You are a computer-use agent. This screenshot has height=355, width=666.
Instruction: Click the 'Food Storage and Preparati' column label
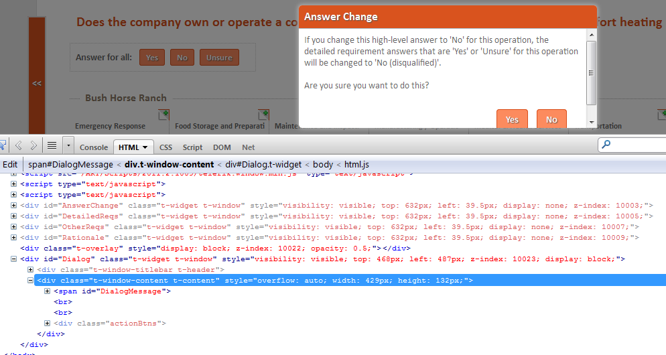coord(220,126)
